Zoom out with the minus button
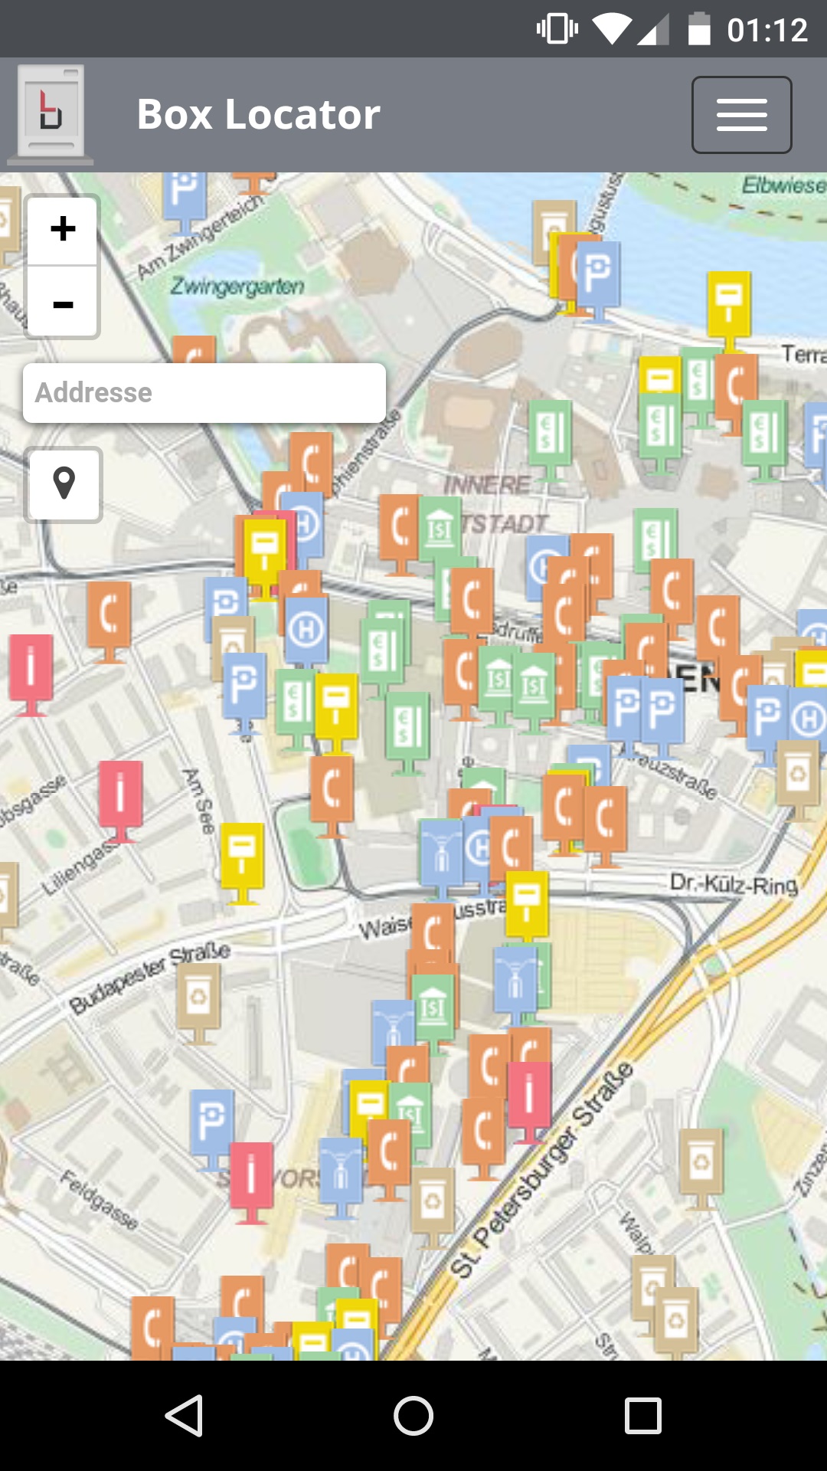 tap(63, 304)
